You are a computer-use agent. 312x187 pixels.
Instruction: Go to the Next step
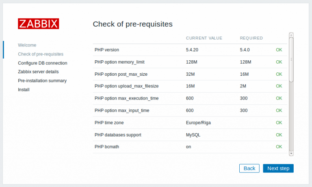[278, 168]
